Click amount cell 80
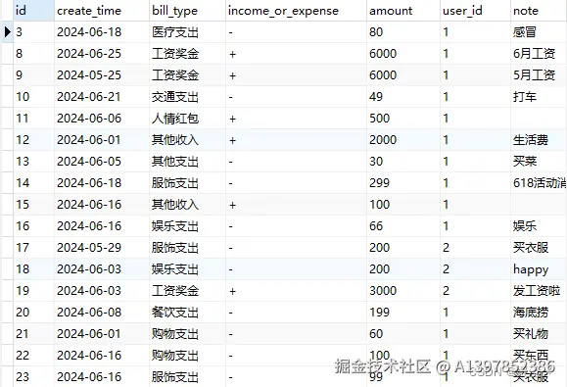The image size is (567, 387). (x=403, y=32)
